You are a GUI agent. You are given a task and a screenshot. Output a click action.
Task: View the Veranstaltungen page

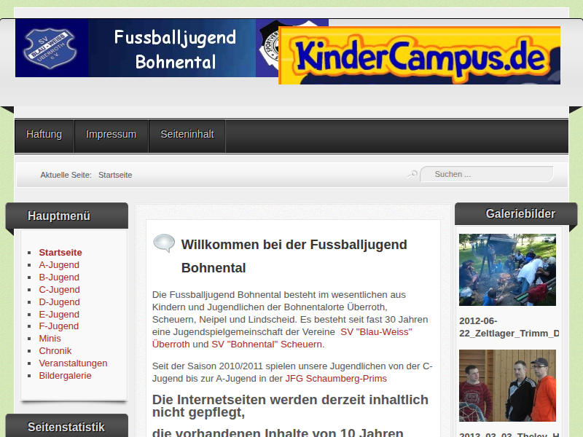[73, 363]
